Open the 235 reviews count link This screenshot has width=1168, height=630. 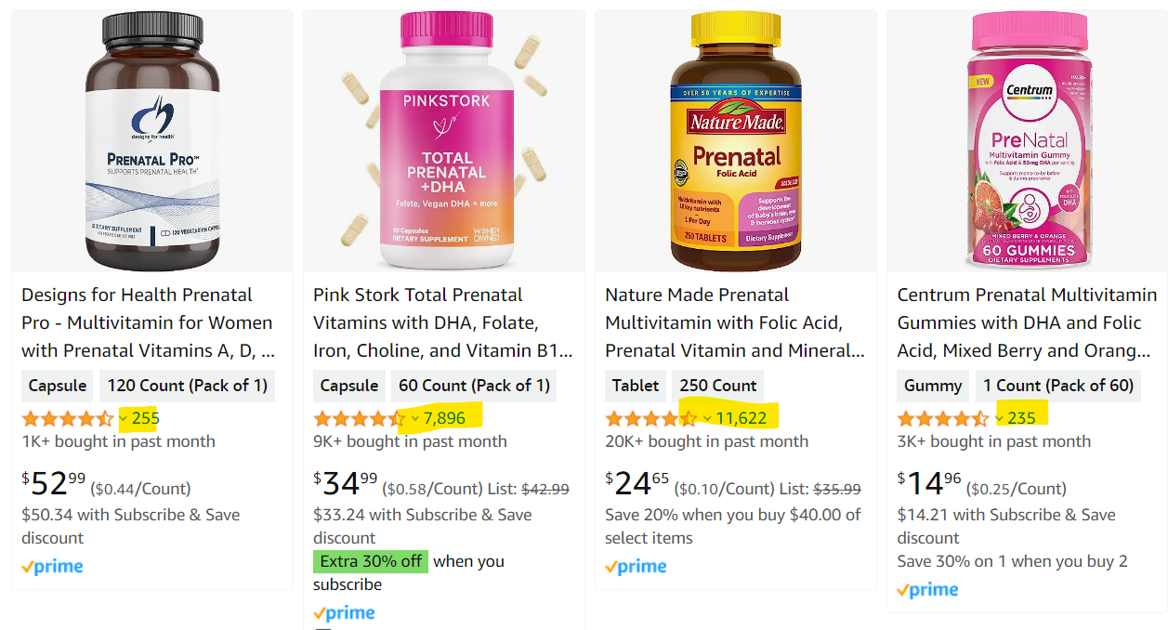[1021, 418]
